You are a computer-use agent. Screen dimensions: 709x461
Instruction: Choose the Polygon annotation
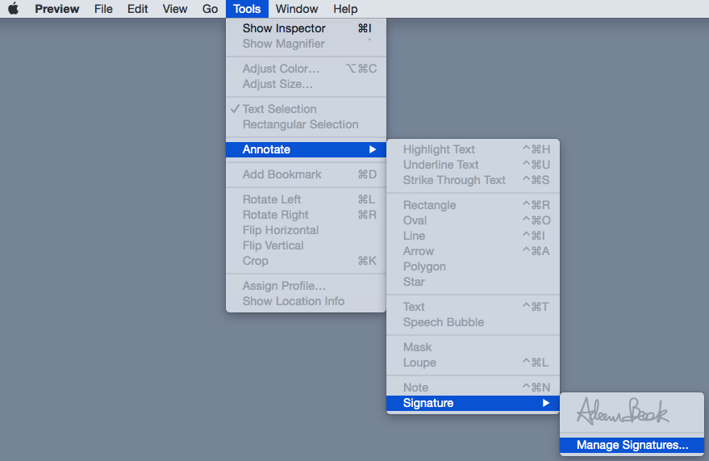click(x=473, y=266)
